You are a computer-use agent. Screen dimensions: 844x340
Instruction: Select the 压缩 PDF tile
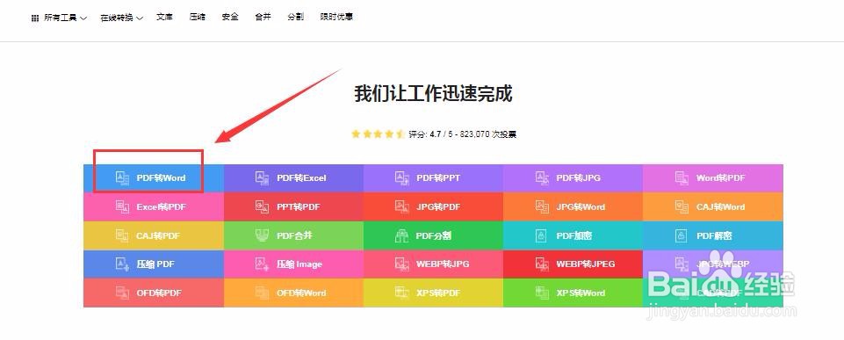[154, 264]
